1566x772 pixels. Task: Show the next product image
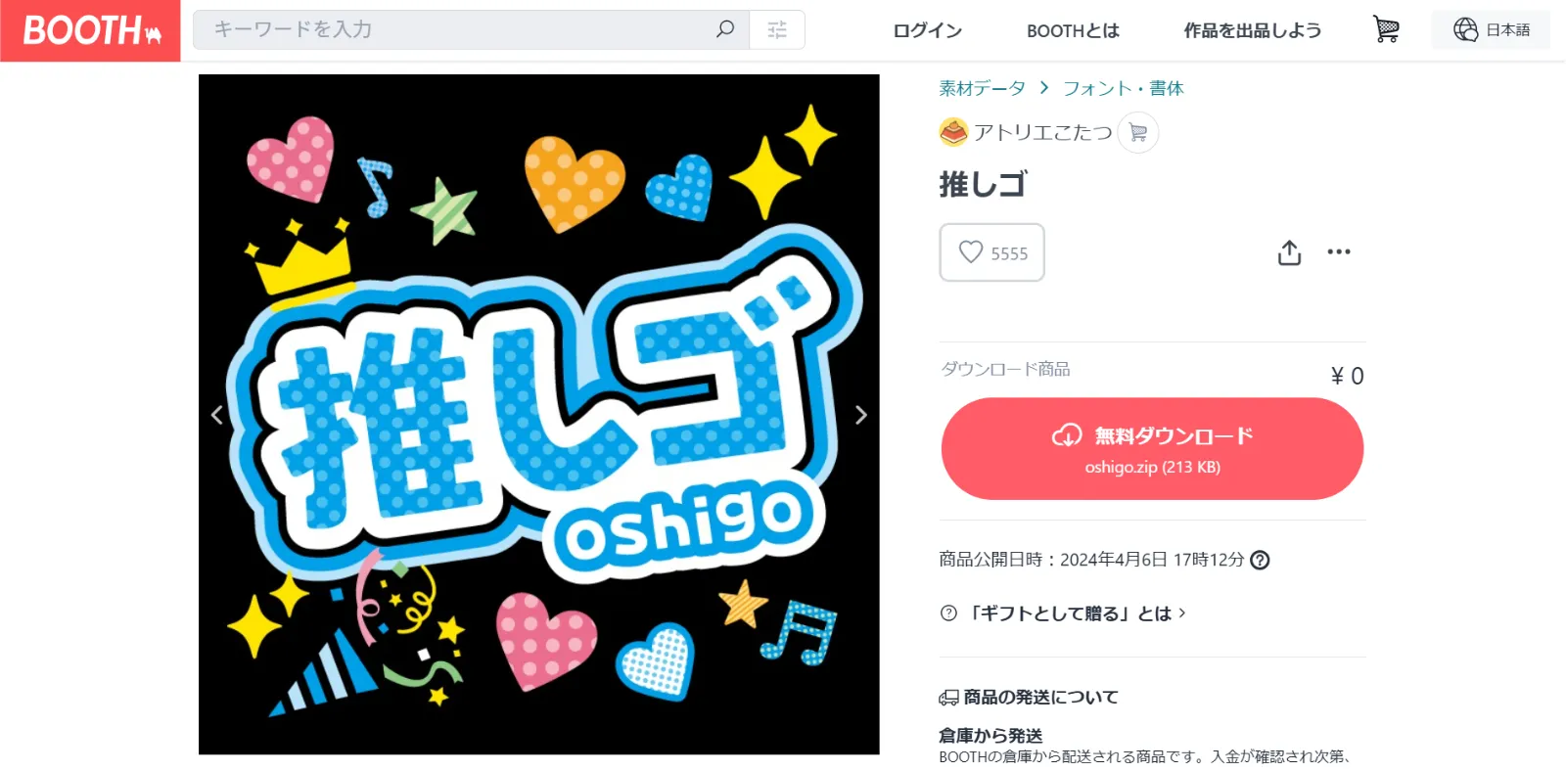point(860,415)
